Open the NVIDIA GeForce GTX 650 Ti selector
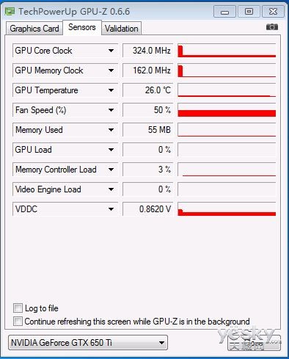This screenshot has height=359, width=289. tap(88, 343)
